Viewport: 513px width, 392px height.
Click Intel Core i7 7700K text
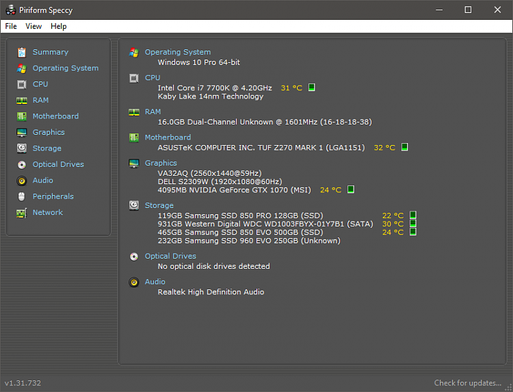click(x=215, y=88)
